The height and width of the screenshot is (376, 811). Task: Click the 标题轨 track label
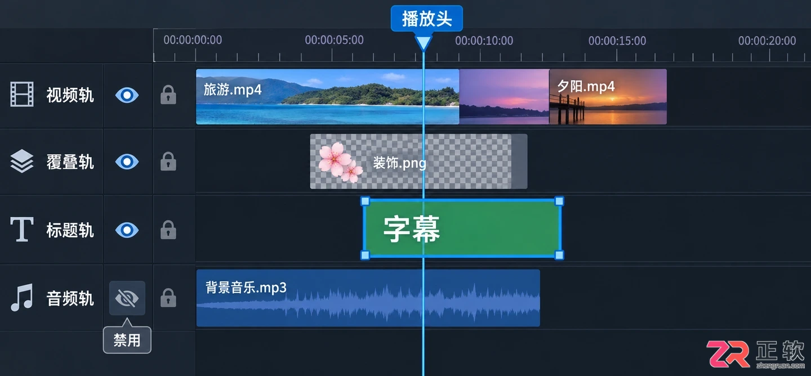70,230
